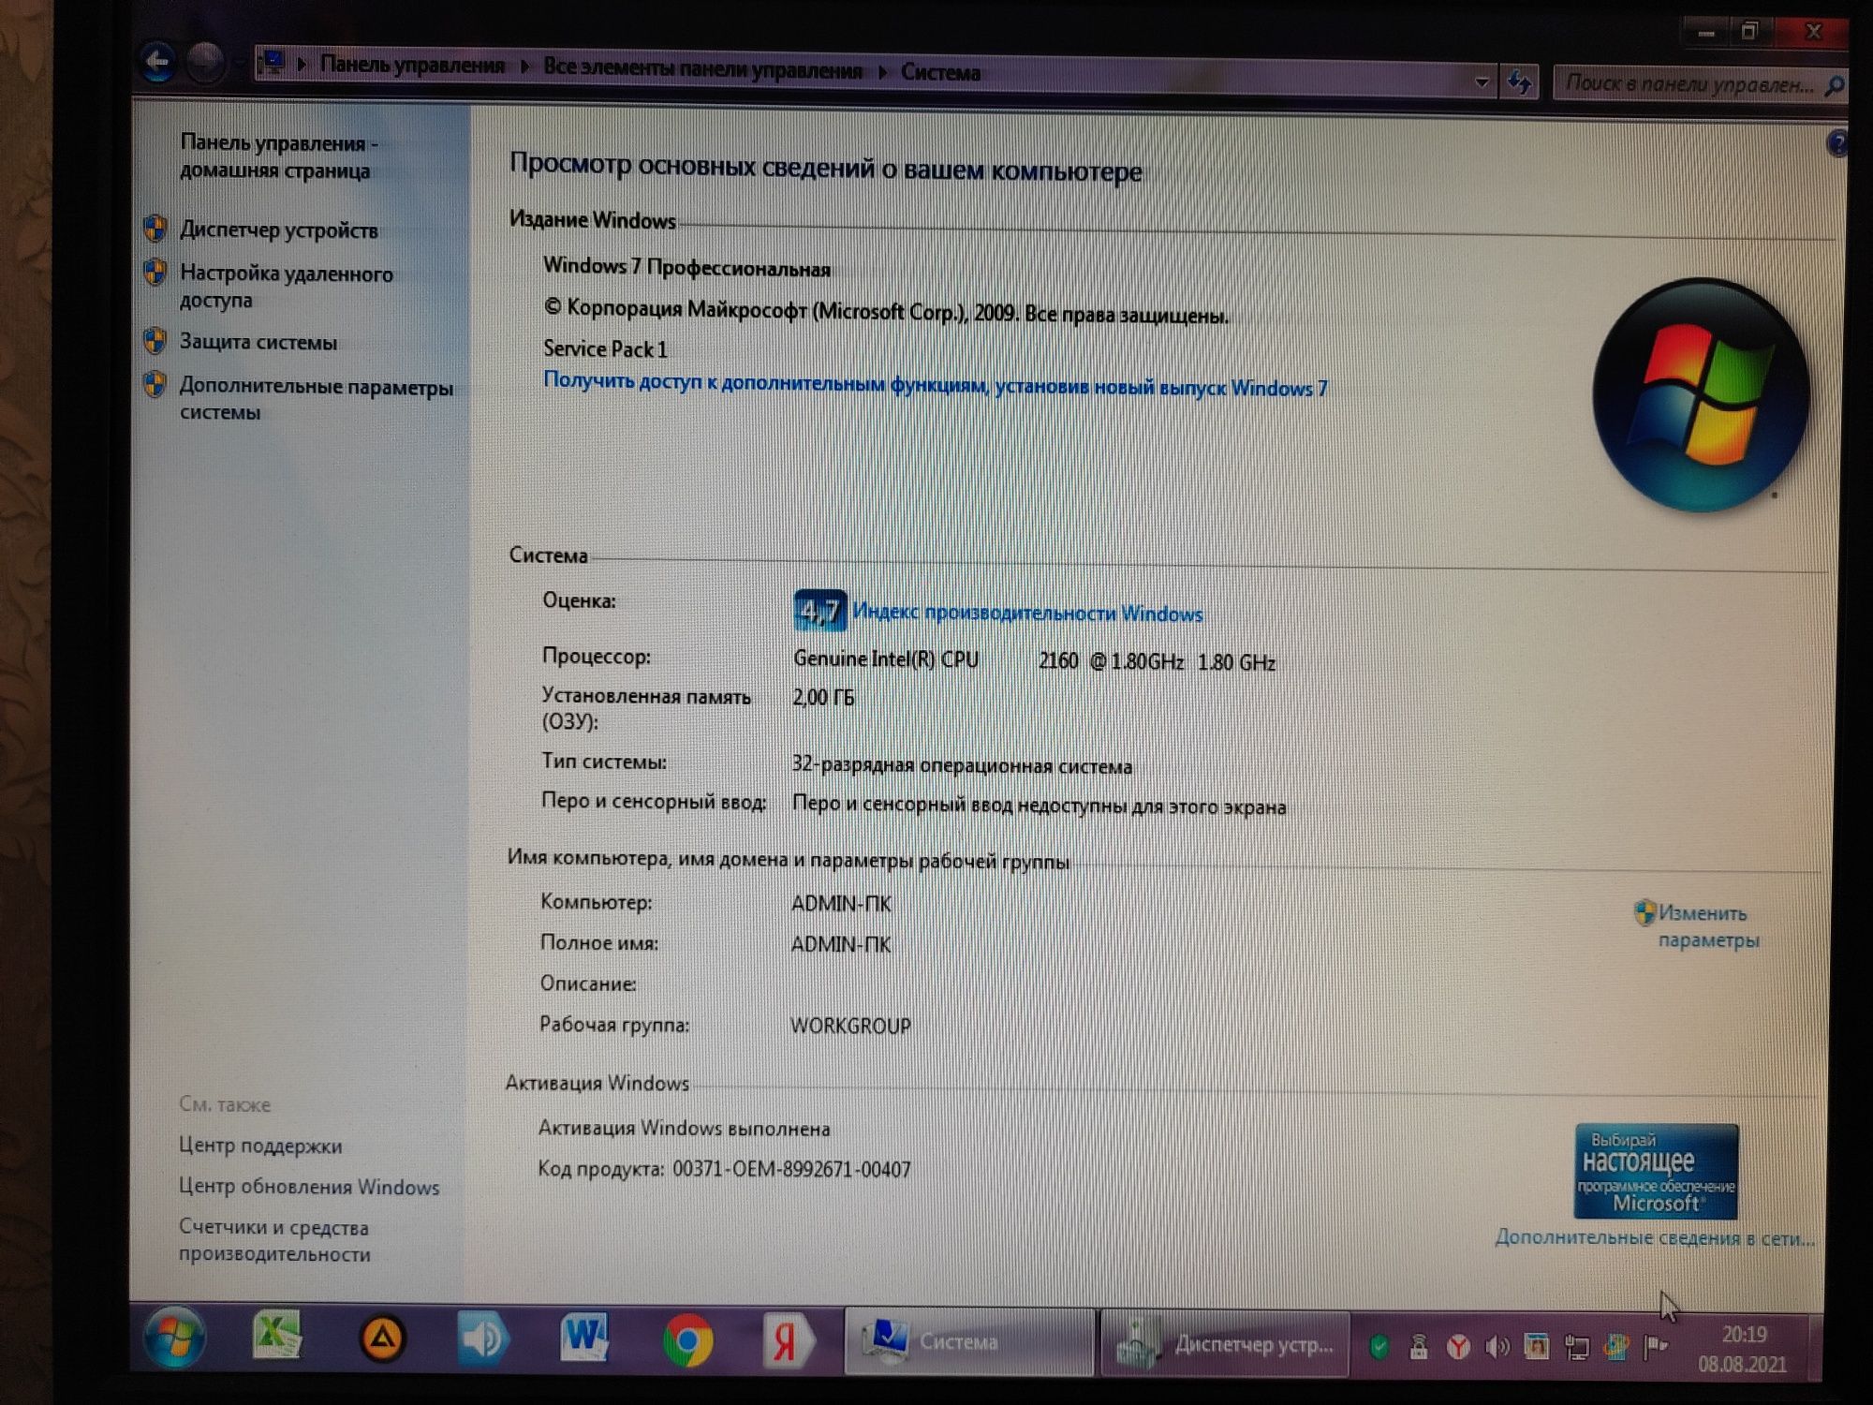Open the Центр поддержки link

coord(260,1145)
